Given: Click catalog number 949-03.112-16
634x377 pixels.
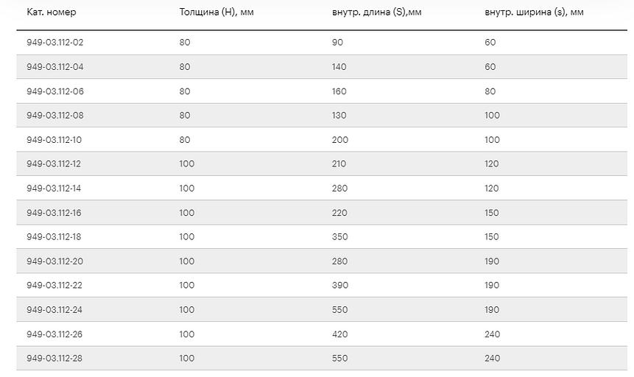Looking at the screenshot, I should point(54,213).
